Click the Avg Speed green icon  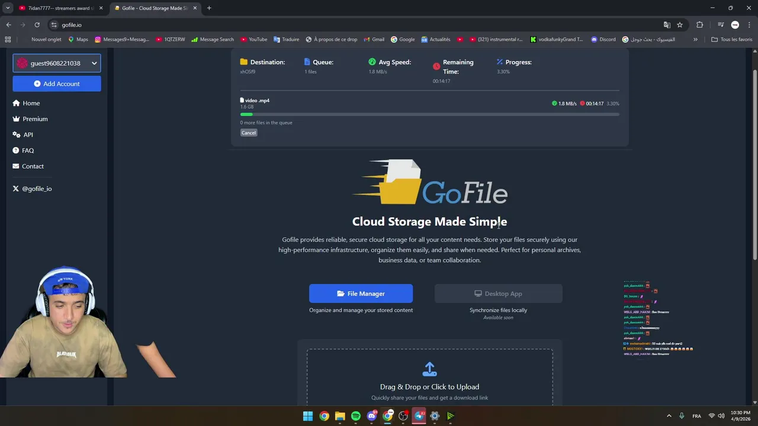pyautogui.click(x=372, y=62)
